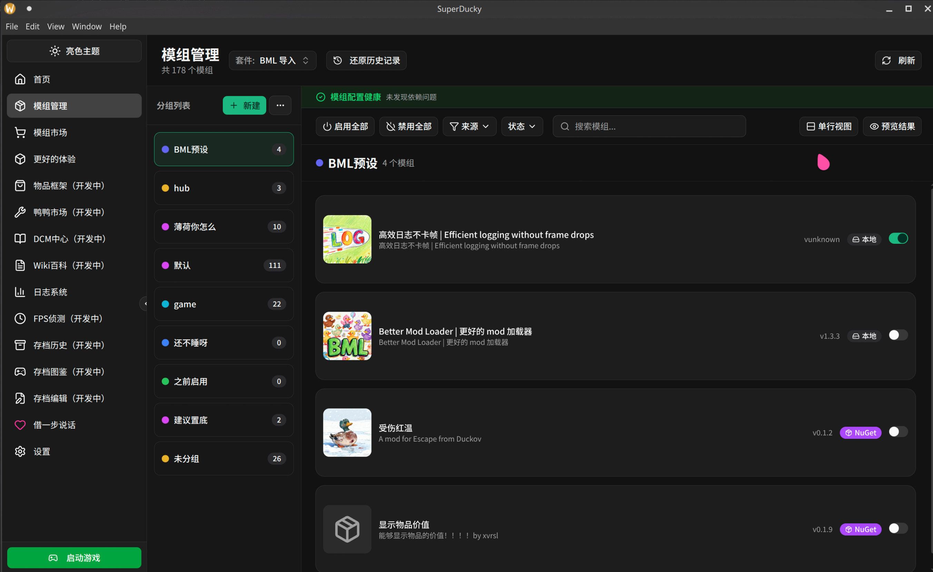
Task: Open the 日志系统 panel
Action: [x=50, y=292]
